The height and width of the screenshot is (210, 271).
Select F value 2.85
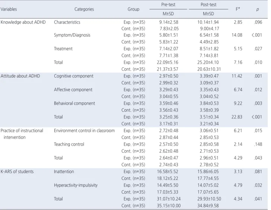coord(238,22)
